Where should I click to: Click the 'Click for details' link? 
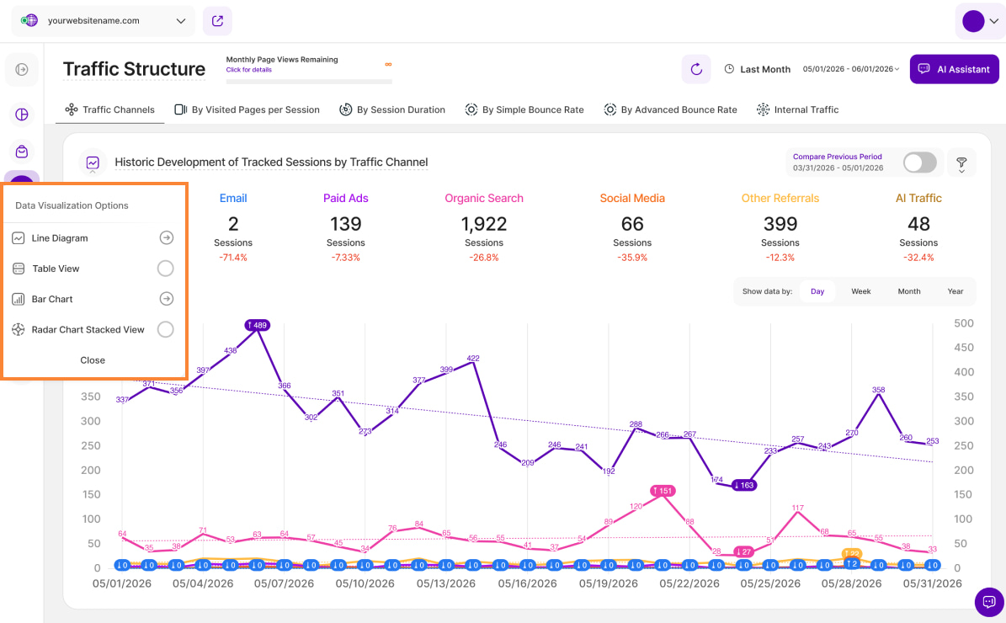249,70
